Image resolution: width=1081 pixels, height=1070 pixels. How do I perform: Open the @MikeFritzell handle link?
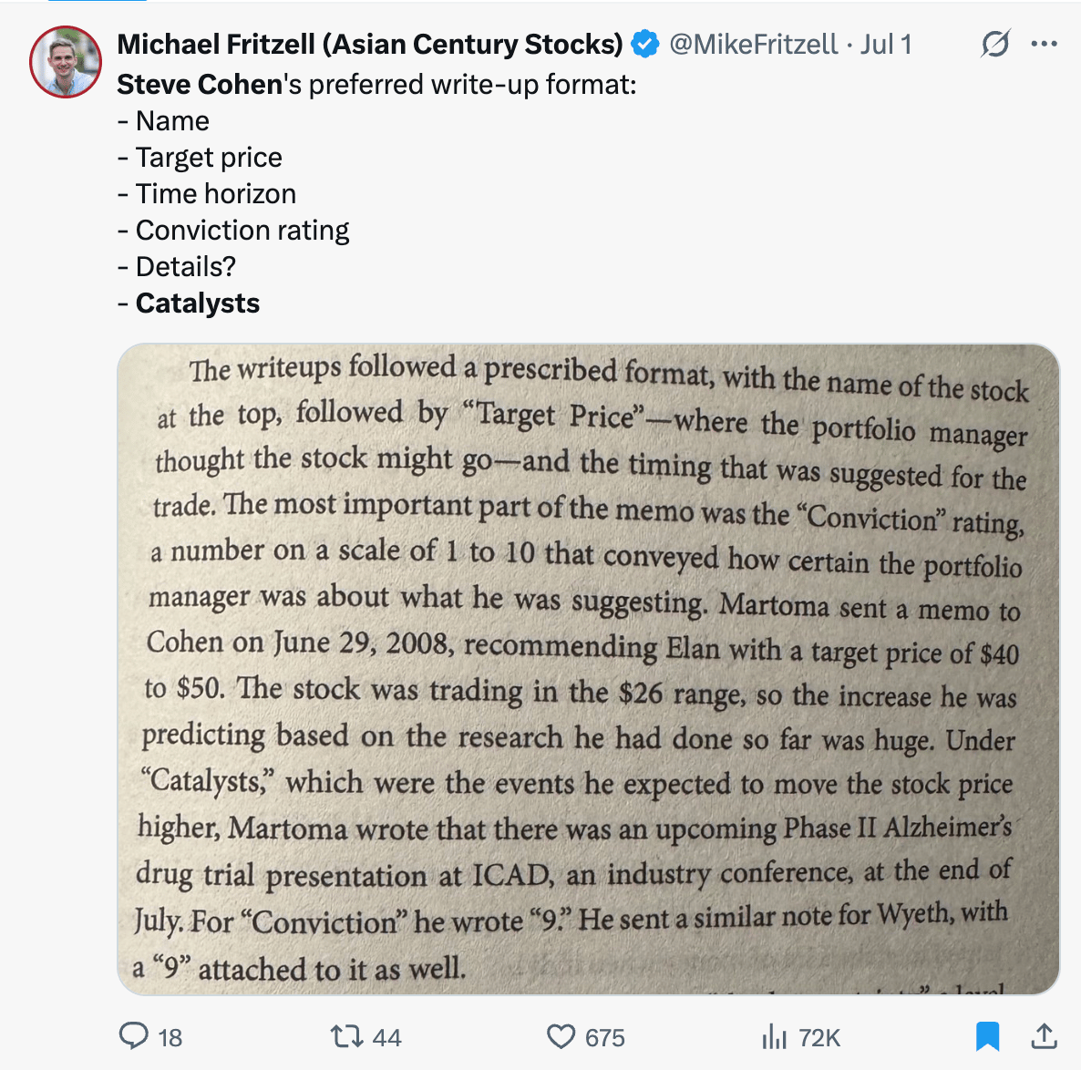pyautogui.click(x=754, y=44)
